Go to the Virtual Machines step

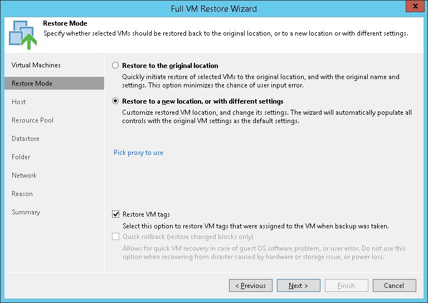36,65
